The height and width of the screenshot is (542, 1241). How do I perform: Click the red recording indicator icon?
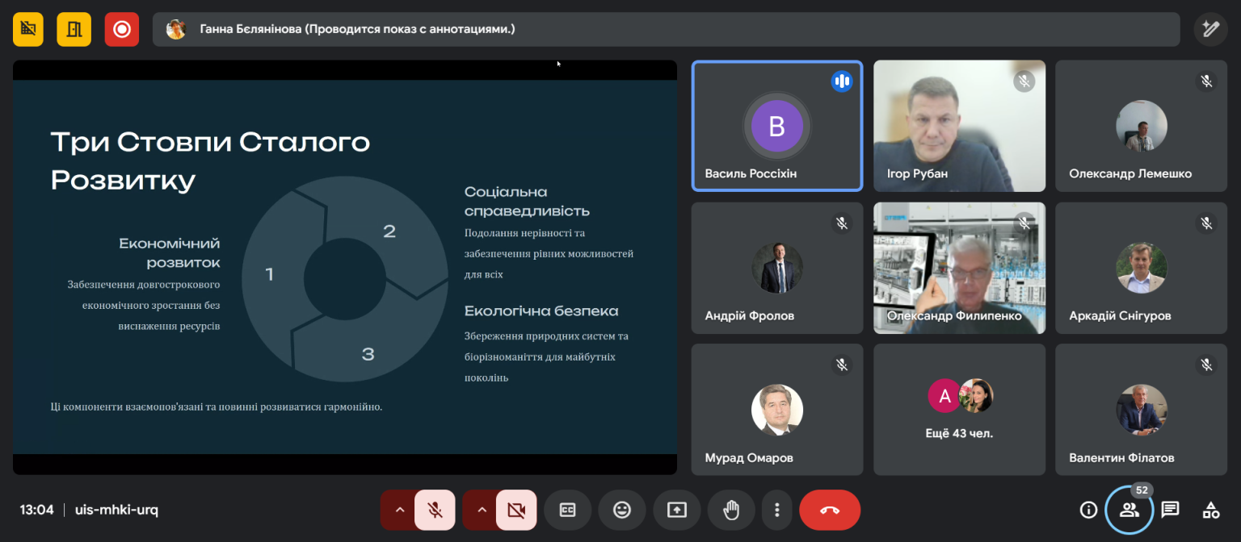(x=121, y=30)
